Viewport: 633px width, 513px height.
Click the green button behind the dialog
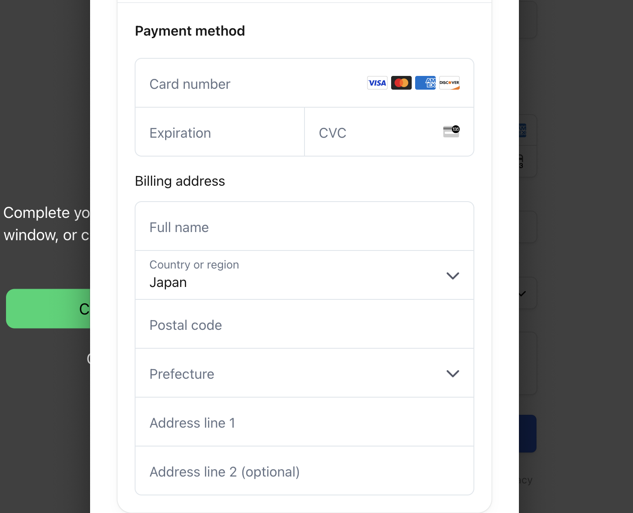(48, 308)
